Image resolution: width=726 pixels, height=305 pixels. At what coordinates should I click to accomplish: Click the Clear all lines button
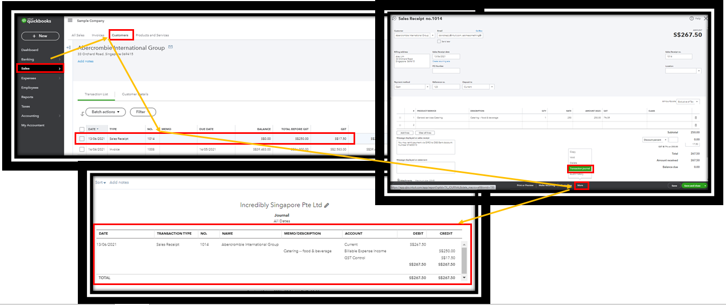425,133
